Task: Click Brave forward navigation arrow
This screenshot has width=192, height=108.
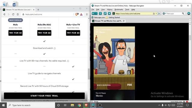Action: (x=9, y=14)
